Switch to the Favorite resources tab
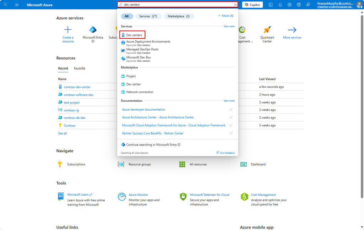364x230 pixels. (x=79, y=69)
